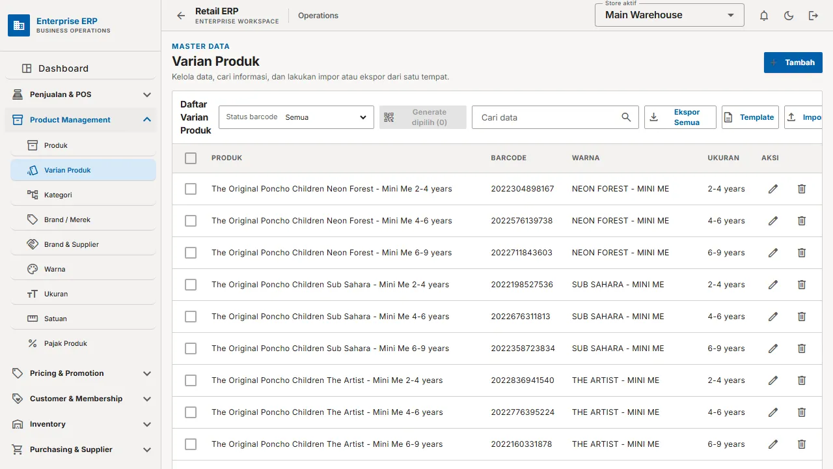The width and height of the screenshot is (833, 469).
Task: Delete the Sub Sahara 4-6 years variant
Action: click(802, 317)
